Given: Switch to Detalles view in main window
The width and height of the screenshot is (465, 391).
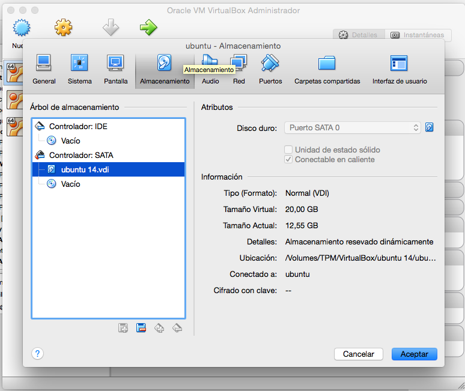Looking at the screenshot, I should tap(359, 35).
